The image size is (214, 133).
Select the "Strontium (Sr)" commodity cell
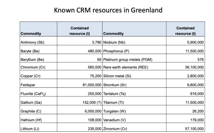point(134,83)
